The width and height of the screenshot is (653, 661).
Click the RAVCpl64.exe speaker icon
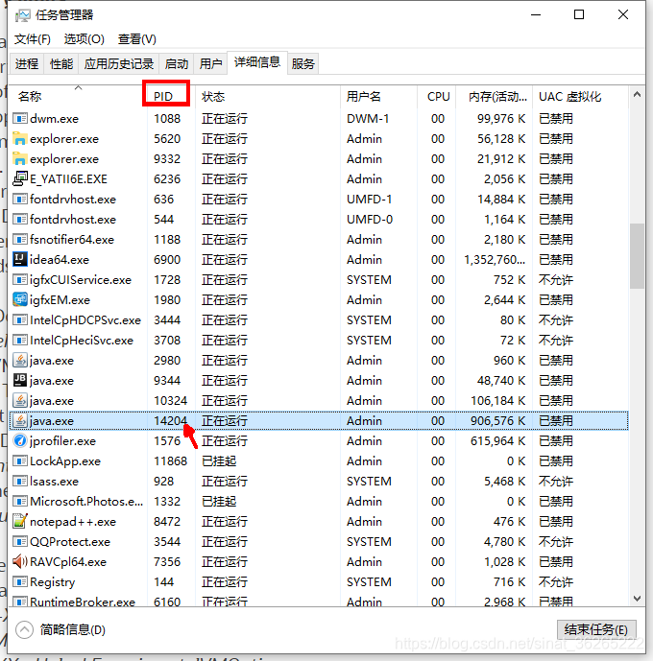pyautogui.click(x=20, y=561)
